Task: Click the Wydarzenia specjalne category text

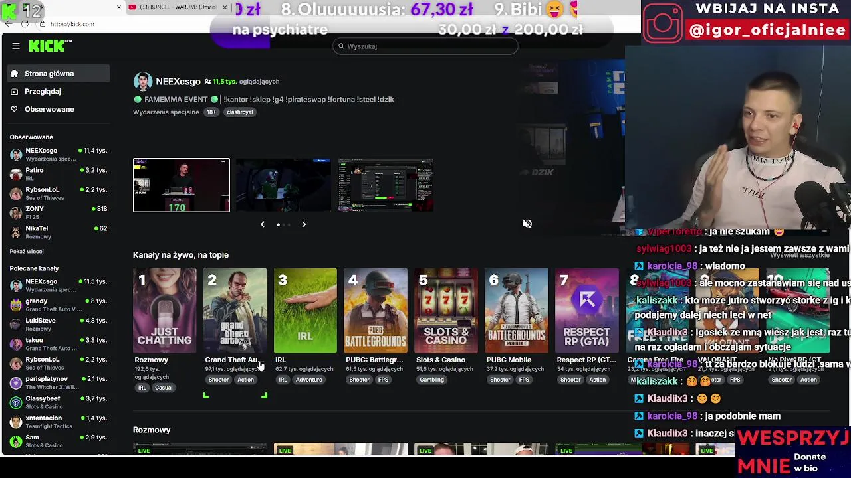Action: pyautogui.click(x=166, y=112)
